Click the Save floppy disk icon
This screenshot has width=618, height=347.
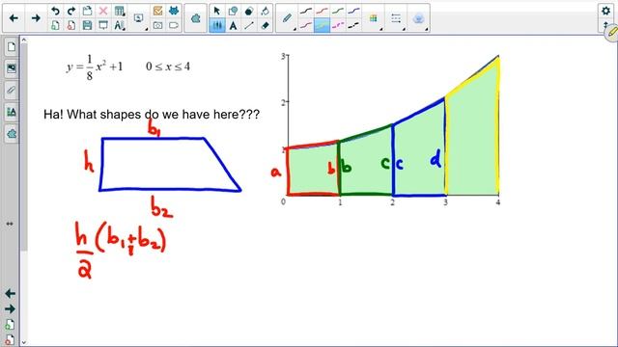(87, 26)
